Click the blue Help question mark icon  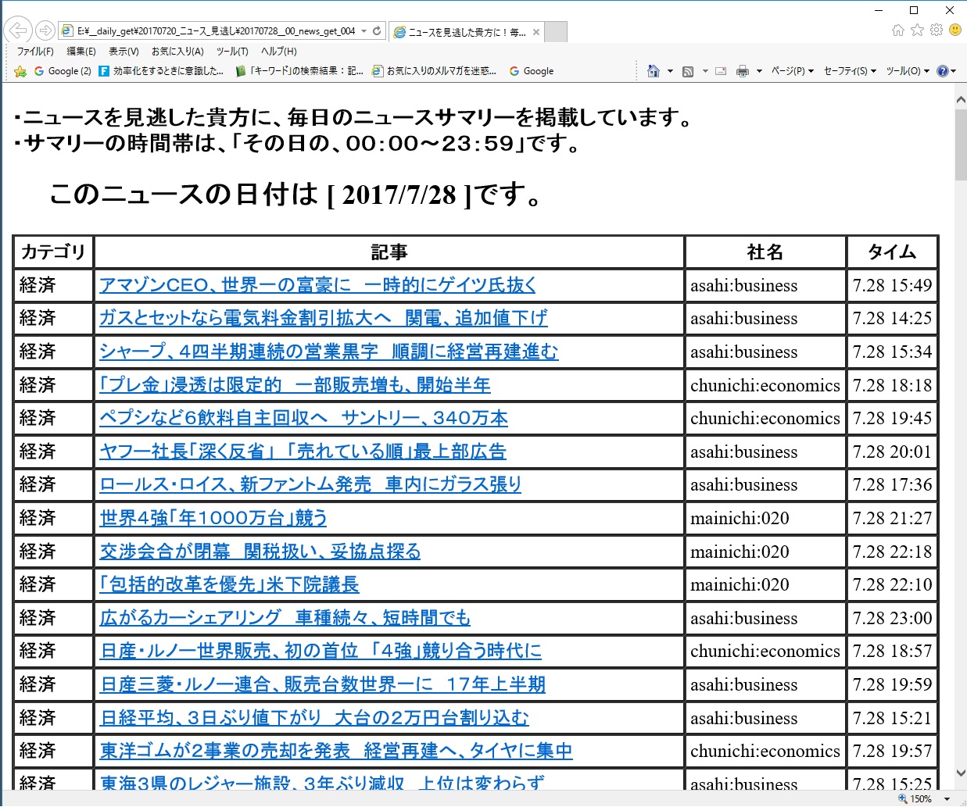(942, 71)
